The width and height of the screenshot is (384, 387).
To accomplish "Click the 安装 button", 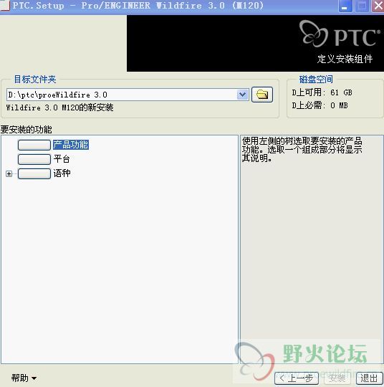I will (337, 378).
